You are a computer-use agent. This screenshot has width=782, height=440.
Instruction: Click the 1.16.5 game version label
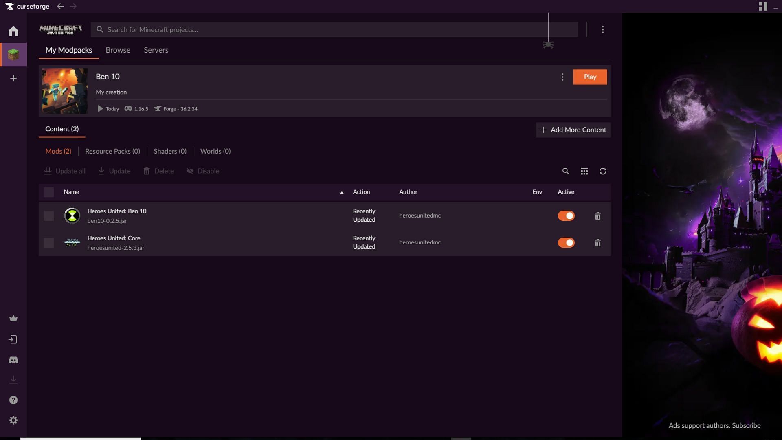point(136,109)
